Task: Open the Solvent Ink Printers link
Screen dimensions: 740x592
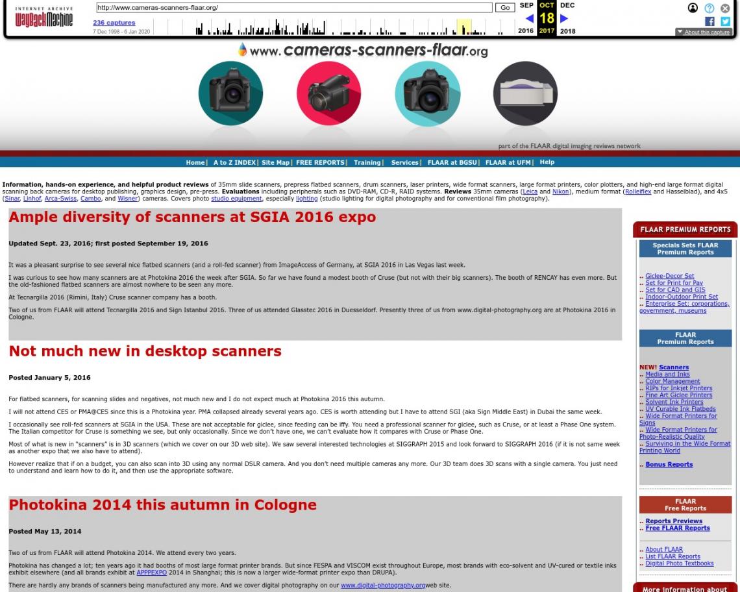Action: [674, 402]
